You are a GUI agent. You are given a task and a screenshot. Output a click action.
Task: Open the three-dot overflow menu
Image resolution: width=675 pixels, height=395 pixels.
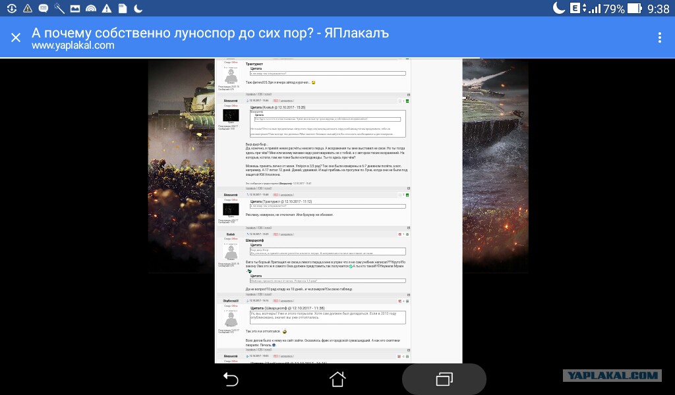pyautogui.click(x=659, y=38)
